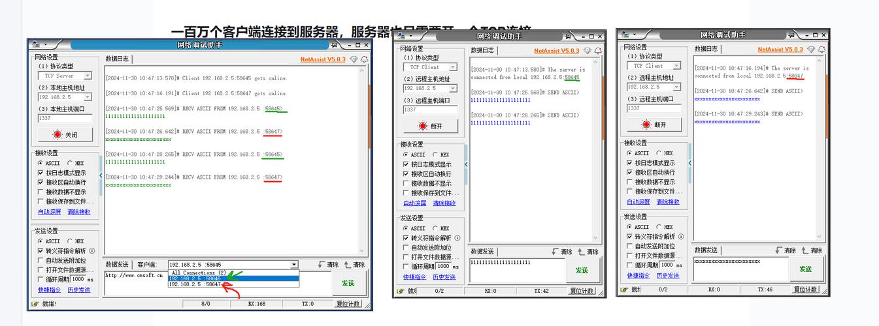Click the status icon at the bottom-left of the right client window
The height and width of the screenshot is (326, 879).
(x=624, y=290)
